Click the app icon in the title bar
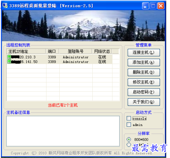Image resolution: width=170 pixels, height=158 pixels. tap(5, 6)
